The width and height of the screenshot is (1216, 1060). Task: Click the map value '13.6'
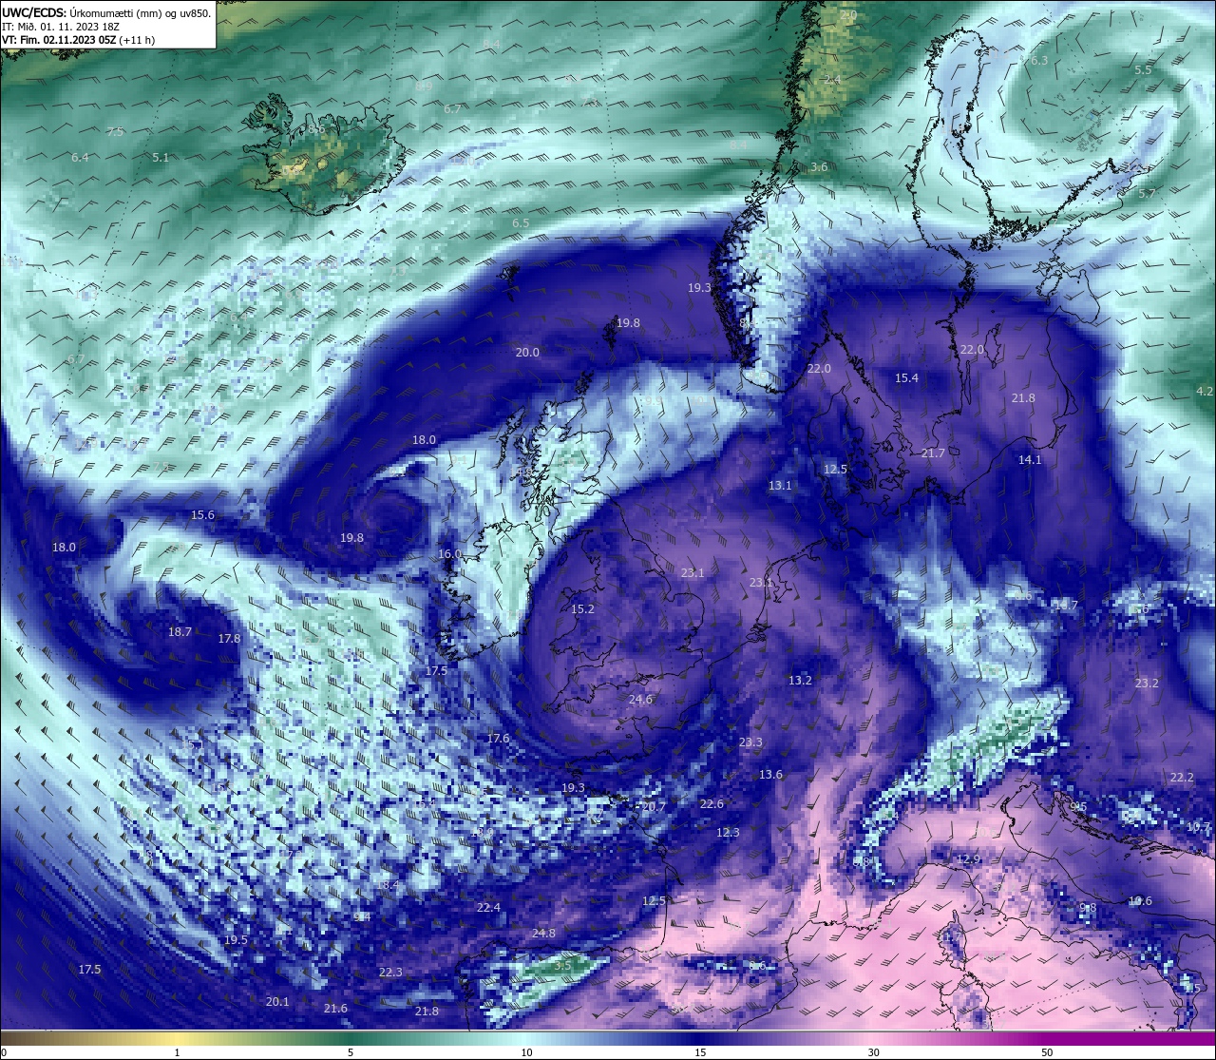[770, 774]
